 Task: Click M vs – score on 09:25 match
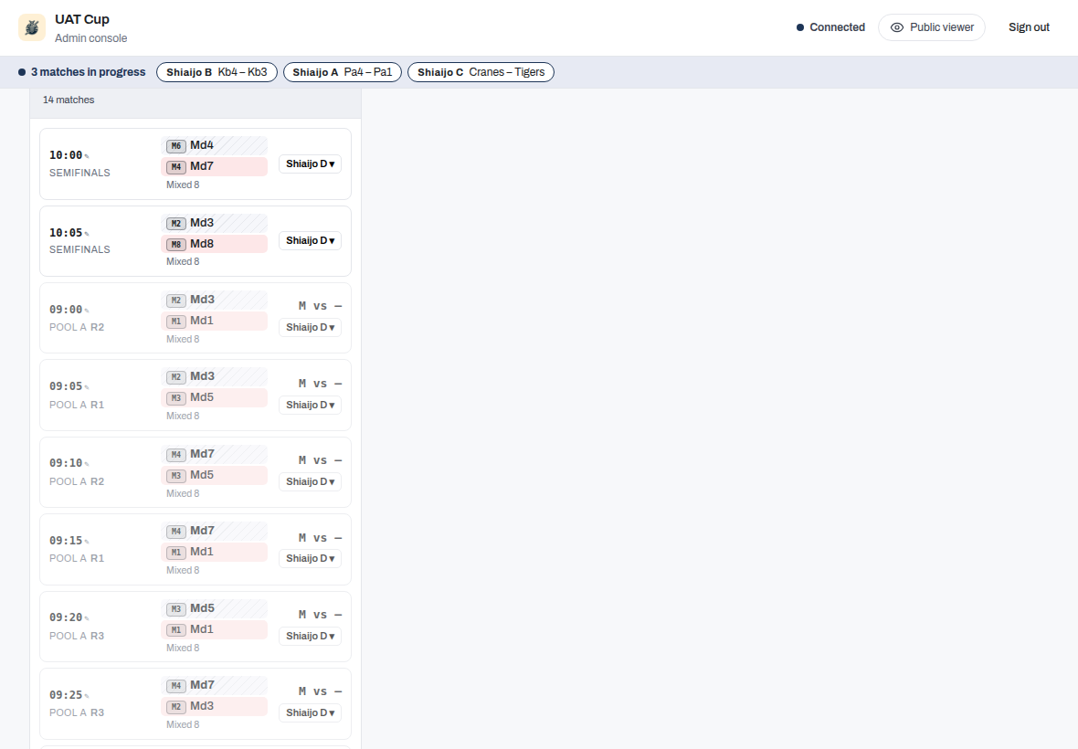pos(320,691)
